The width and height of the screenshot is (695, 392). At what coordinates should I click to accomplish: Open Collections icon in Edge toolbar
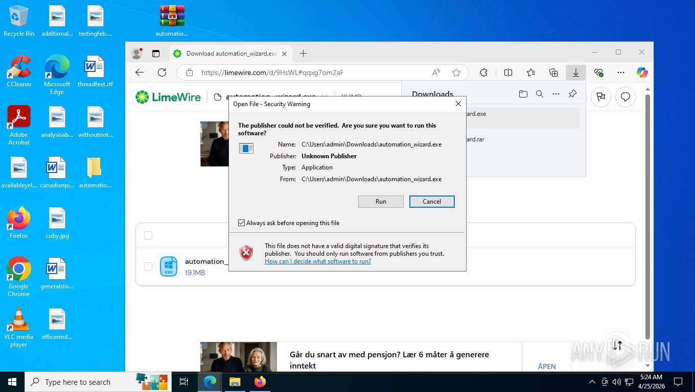[553, 72]
